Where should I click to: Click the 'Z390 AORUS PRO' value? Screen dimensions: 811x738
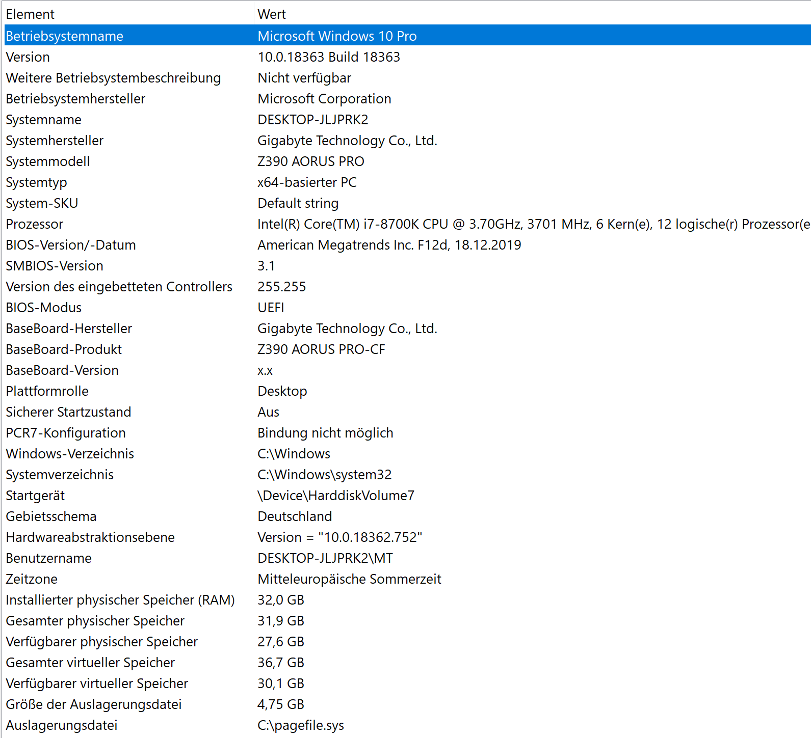[310, 161]
